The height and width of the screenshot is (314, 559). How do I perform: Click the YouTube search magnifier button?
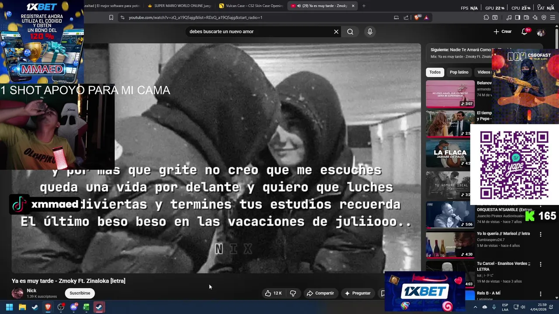(350, 32)
